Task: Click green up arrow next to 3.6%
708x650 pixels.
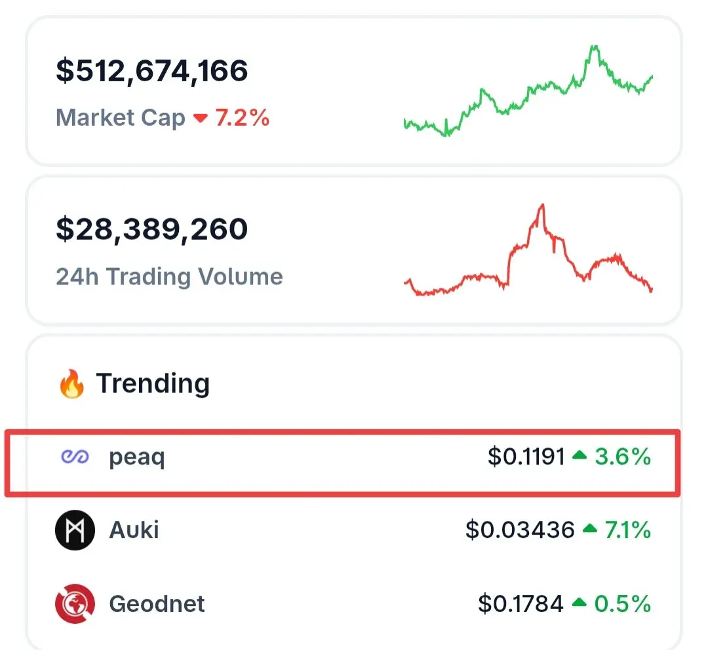Action: pos(580,455)
